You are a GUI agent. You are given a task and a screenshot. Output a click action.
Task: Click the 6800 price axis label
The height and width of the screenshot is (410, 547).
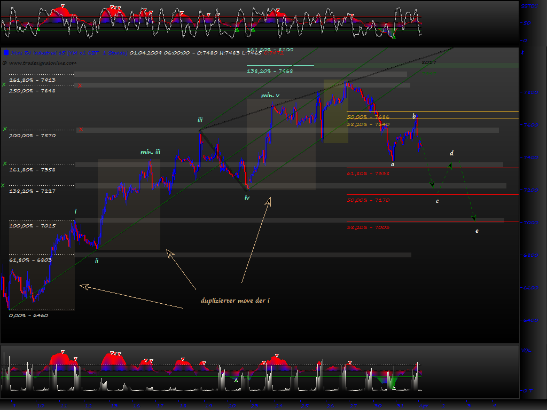point(530,255)
